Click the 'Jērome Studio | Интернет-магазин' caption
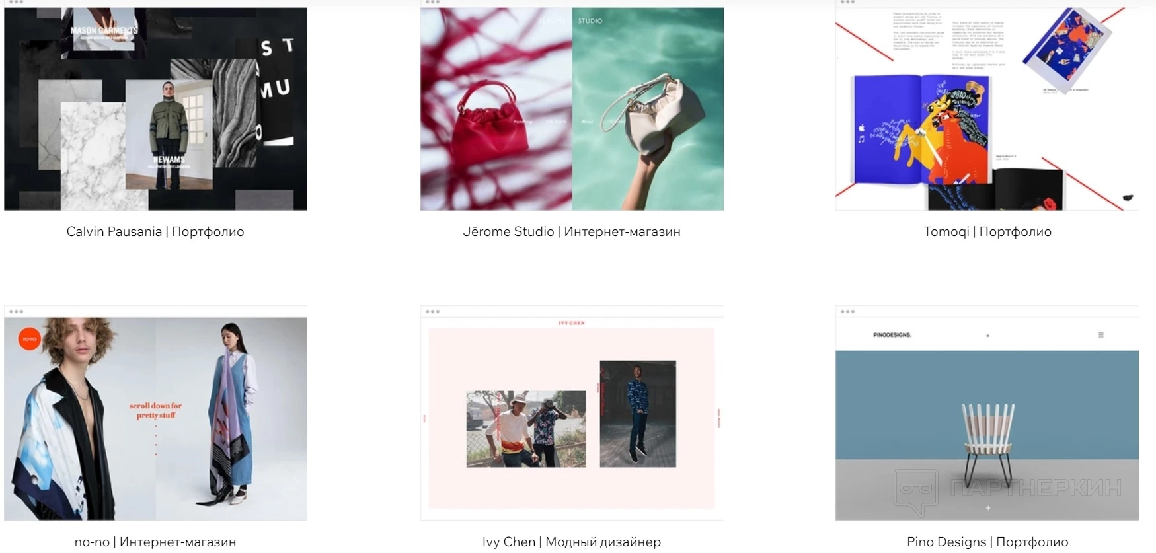The height and width of the screenshot is (553, 1156). tap(572, 231)
